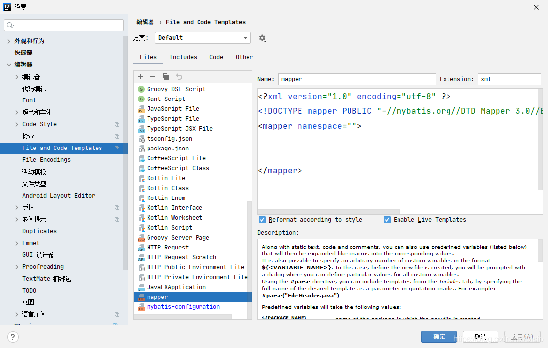
Task: Expand the 外观和行为 tree node
Action: tap(9, 41)
